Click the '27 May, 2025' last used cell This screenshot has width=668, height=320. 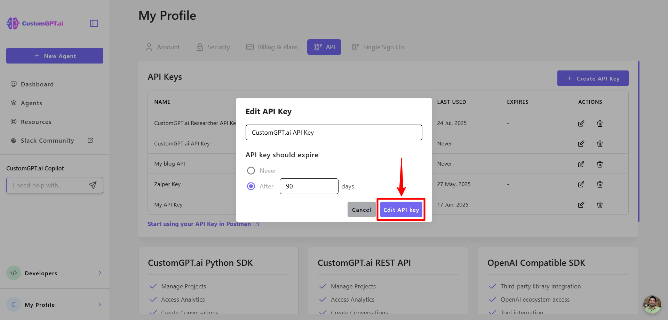(454, 184)
